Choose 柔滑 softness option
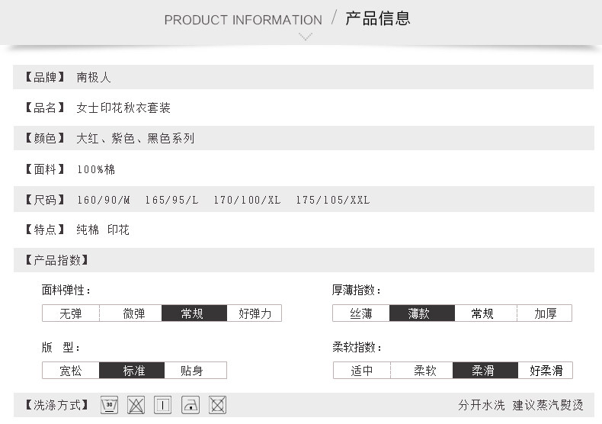This screenshot has width=602, height=424. coord(482,371)
